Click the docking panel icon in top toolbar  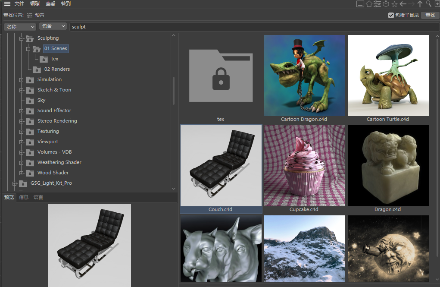[360, 3]
